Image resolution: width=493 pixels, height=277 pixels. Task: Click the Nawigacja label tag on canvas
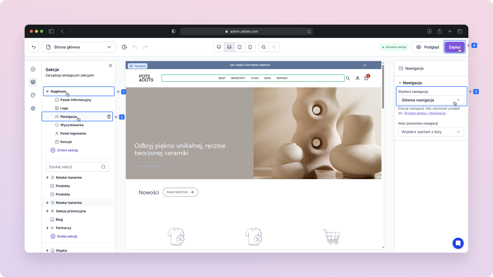pyautogui.click(x=138, y=66)
